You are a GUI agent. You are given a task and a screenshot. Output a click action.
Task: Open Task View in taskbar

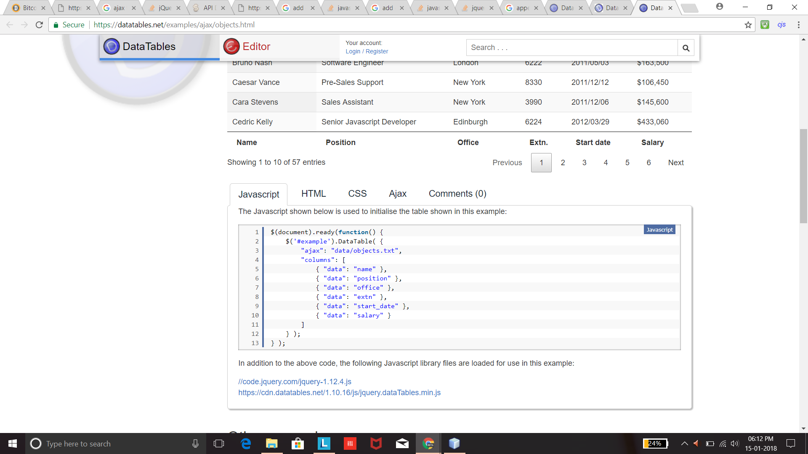219,443
